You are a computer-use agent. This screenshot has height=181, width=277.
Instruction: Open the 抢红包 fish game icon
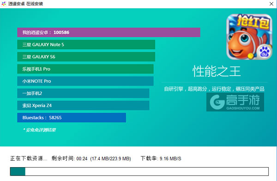(x=249, y=37)
